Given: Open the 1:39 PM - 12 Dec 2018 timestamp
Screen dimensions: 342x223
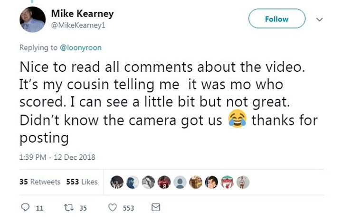Looking at the screenshot, I should click(x=57, y=157).
